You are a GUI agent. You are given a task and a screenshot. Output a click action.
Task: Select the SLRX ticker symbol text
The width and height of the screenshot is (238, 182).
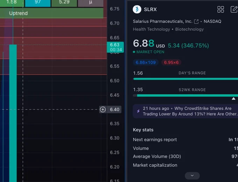[150, 9]
